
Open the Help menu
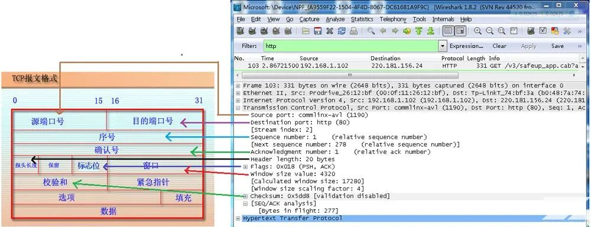coord(466,20)
